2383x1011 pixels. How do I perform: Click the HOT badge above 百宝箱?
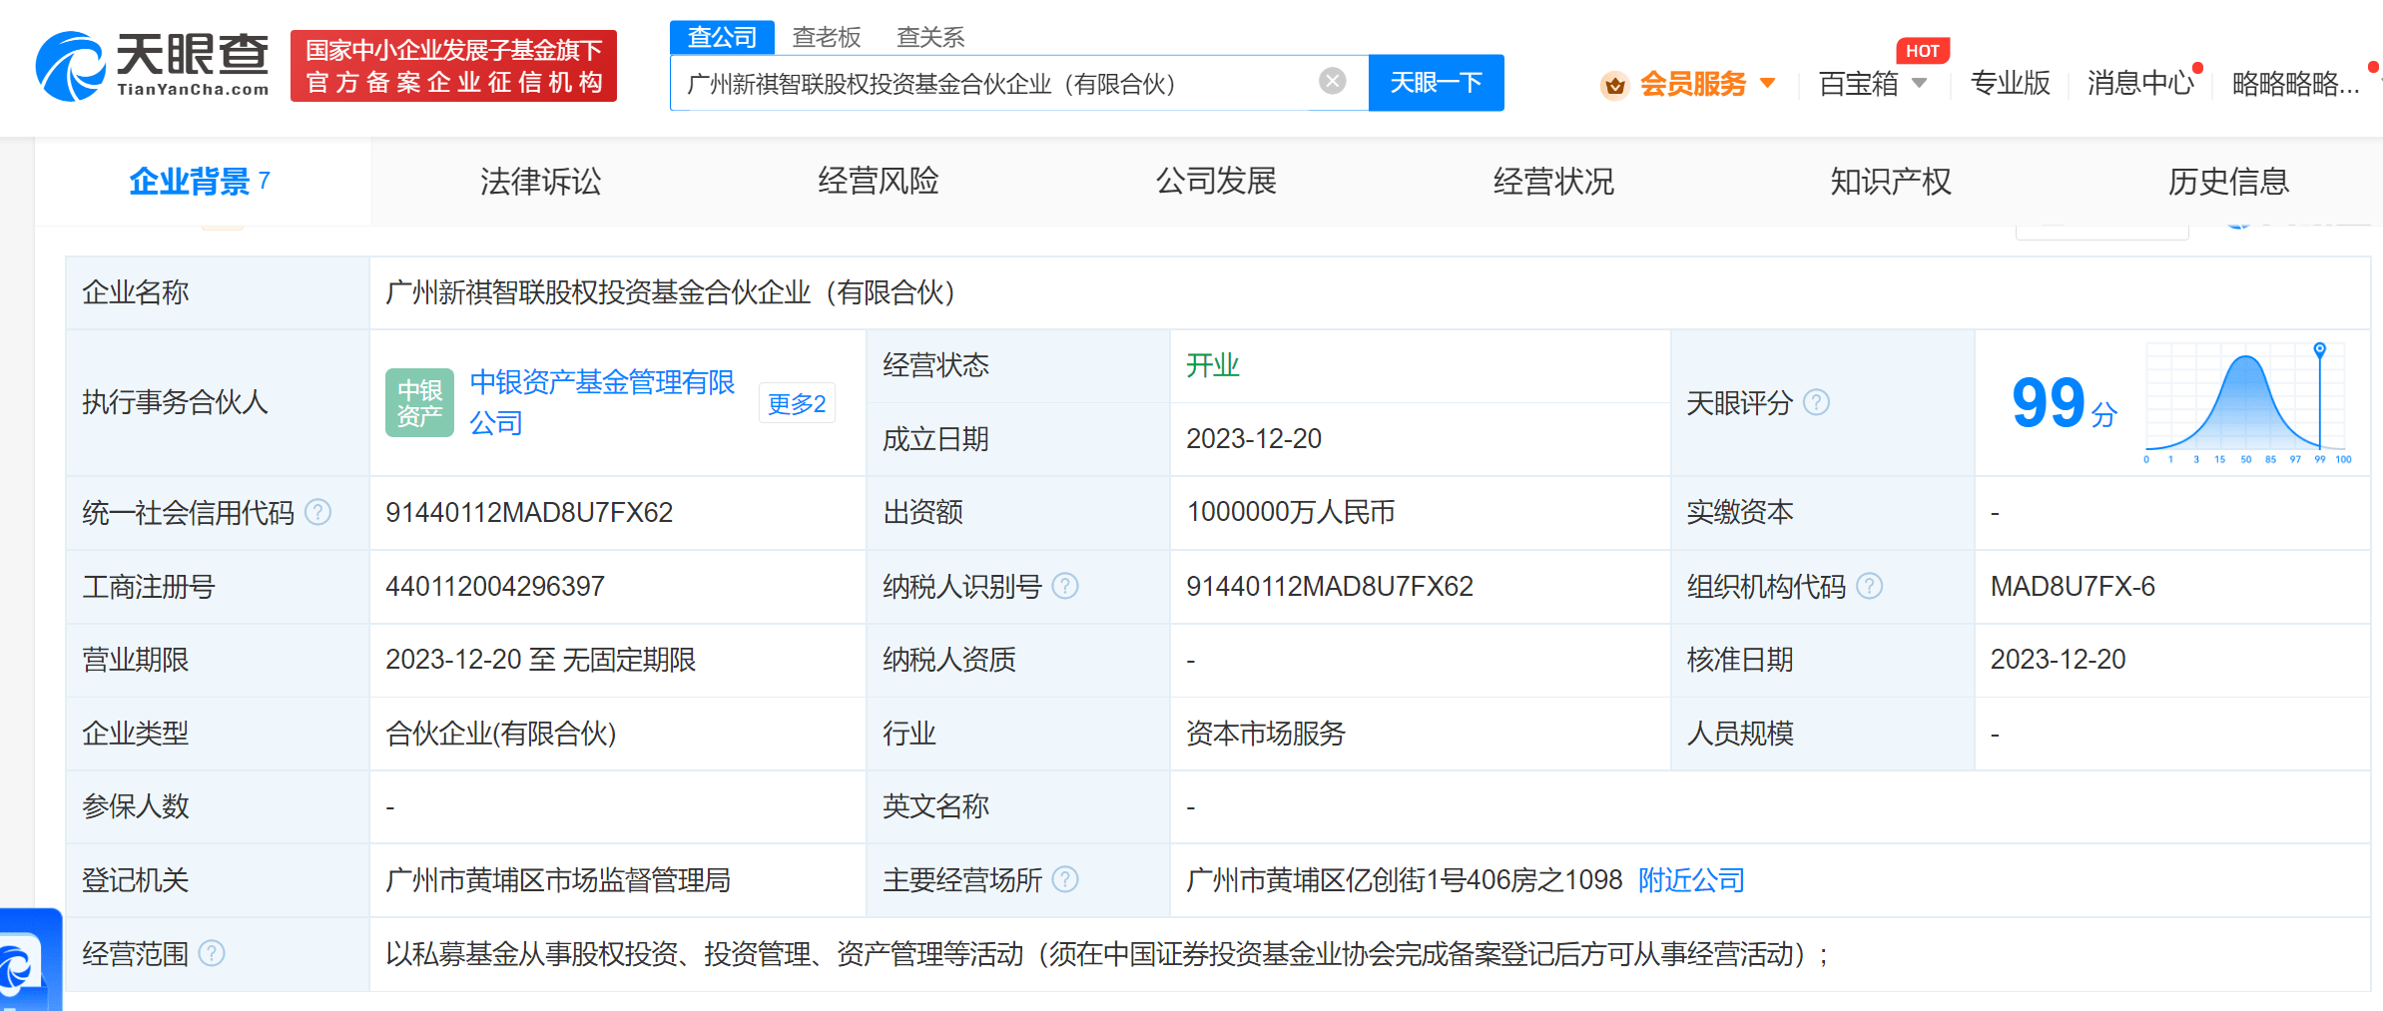coord(1922,51)
